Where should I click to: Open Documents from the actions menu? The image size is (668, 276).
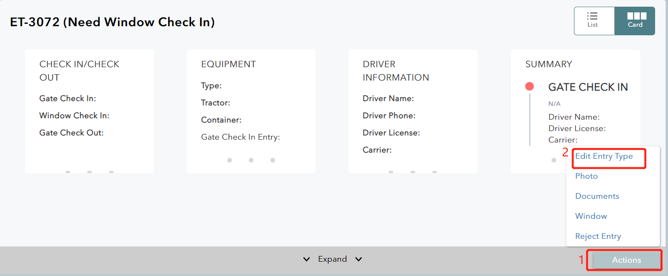597,196
